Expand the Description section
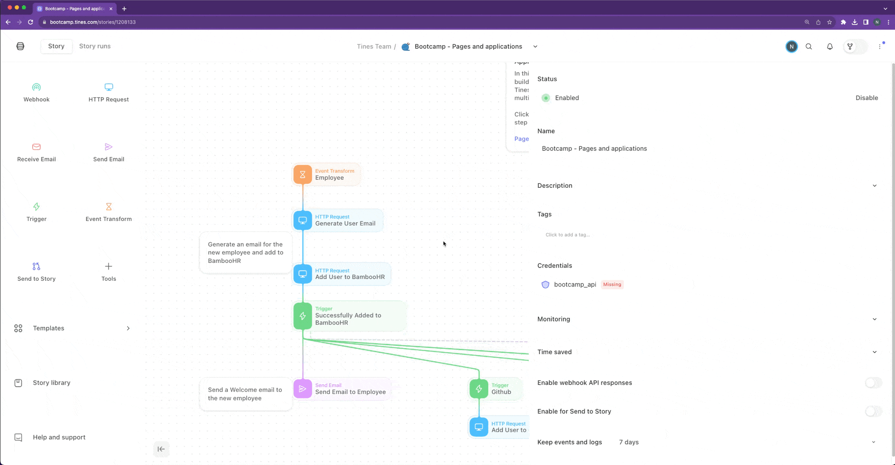The height and width of the screenshot is (465, 895). point(874,186)
